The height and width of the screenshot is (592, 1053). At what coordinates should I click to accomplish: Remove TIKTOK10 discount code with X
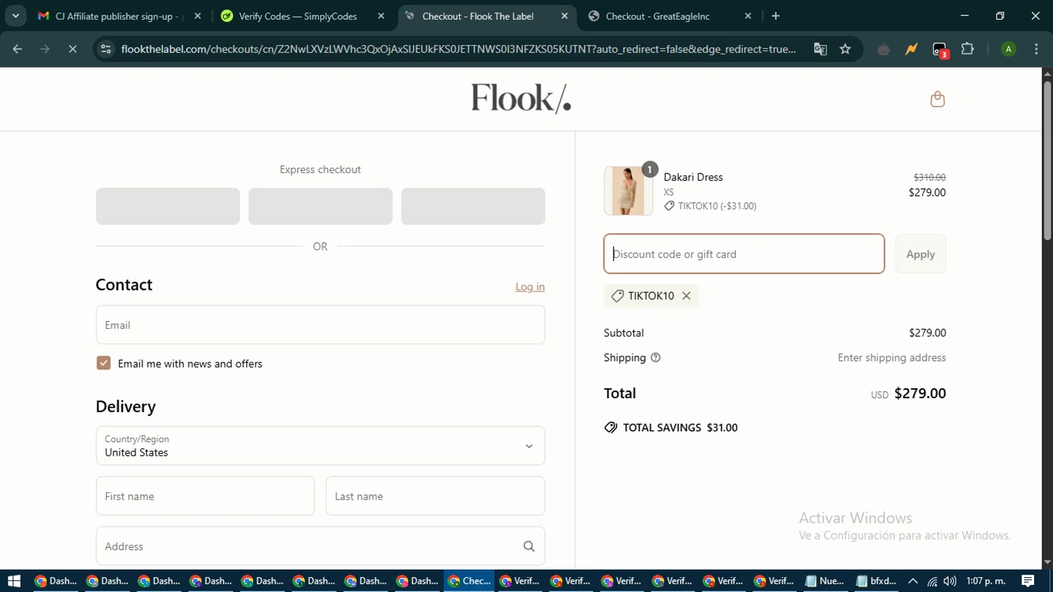[x=687, y=296]
